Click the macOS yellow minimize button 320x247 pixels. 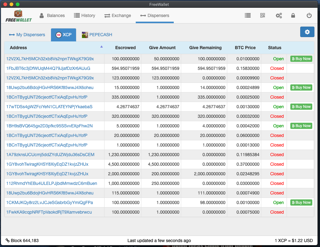click(11, 4)
